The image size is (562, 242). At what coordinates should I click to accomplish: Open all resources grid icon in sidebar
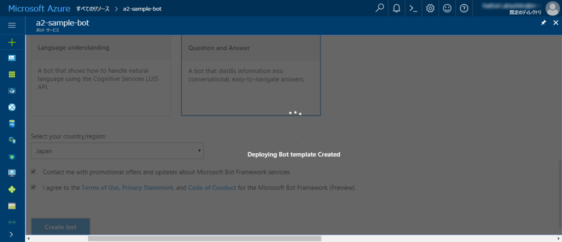pyautogui.click(x=12, y=74)
